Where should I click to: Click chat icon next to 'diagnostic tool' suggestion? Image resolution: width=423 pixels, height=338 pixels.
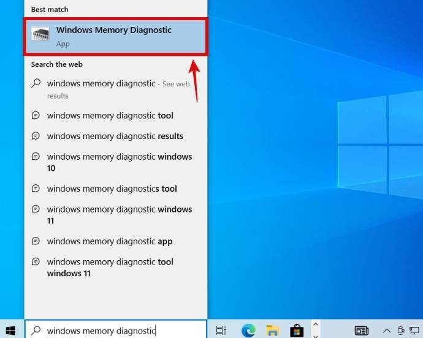pyautogui.click(x=36, y=115)
